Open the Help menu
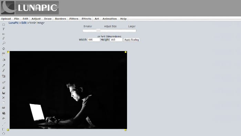 tap(123, 18)
